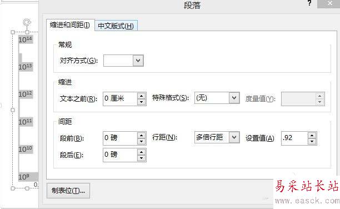Click the 文本之前 indent input field
This screenshot has height=209, width=340.
click(x=120, y=99)
